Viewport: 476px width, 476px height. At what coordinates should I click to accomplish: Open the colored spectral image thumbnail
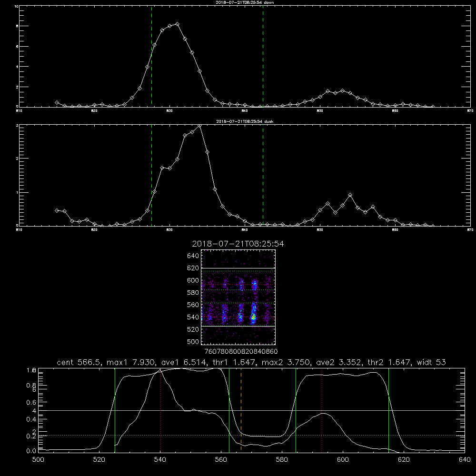238,297
